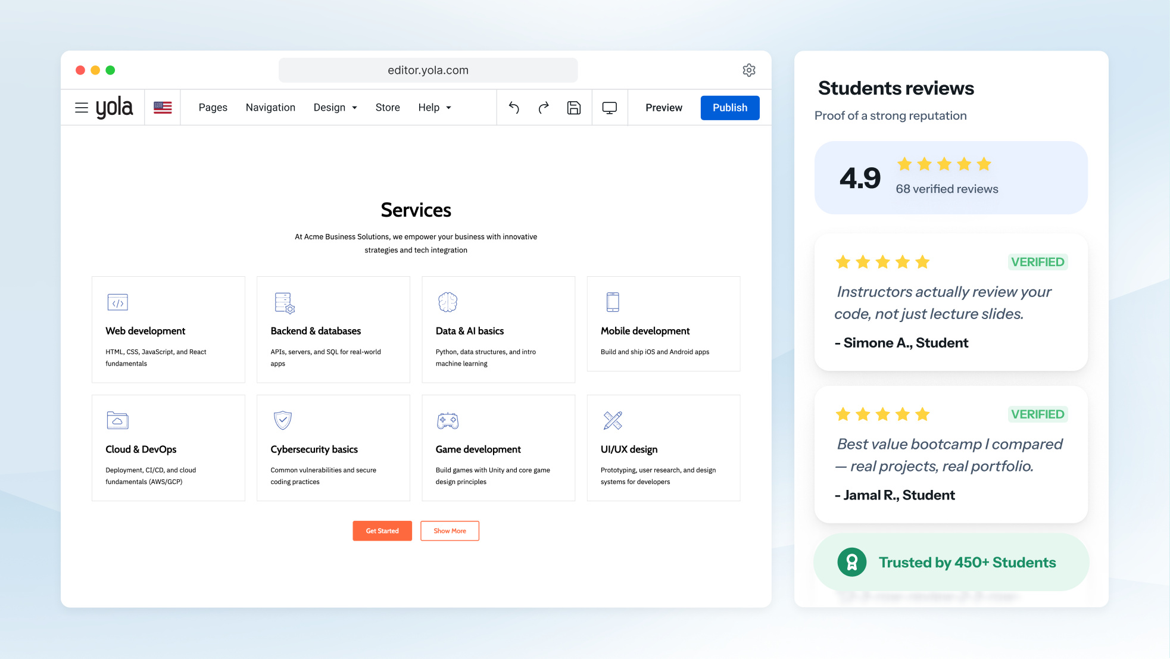Click the orange Get Started button
The image size is (1170, 659).
click(x=382, y=531)
